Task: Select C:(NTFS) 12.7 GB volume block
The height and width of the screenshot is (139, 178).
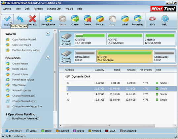Action: [90, 39]
